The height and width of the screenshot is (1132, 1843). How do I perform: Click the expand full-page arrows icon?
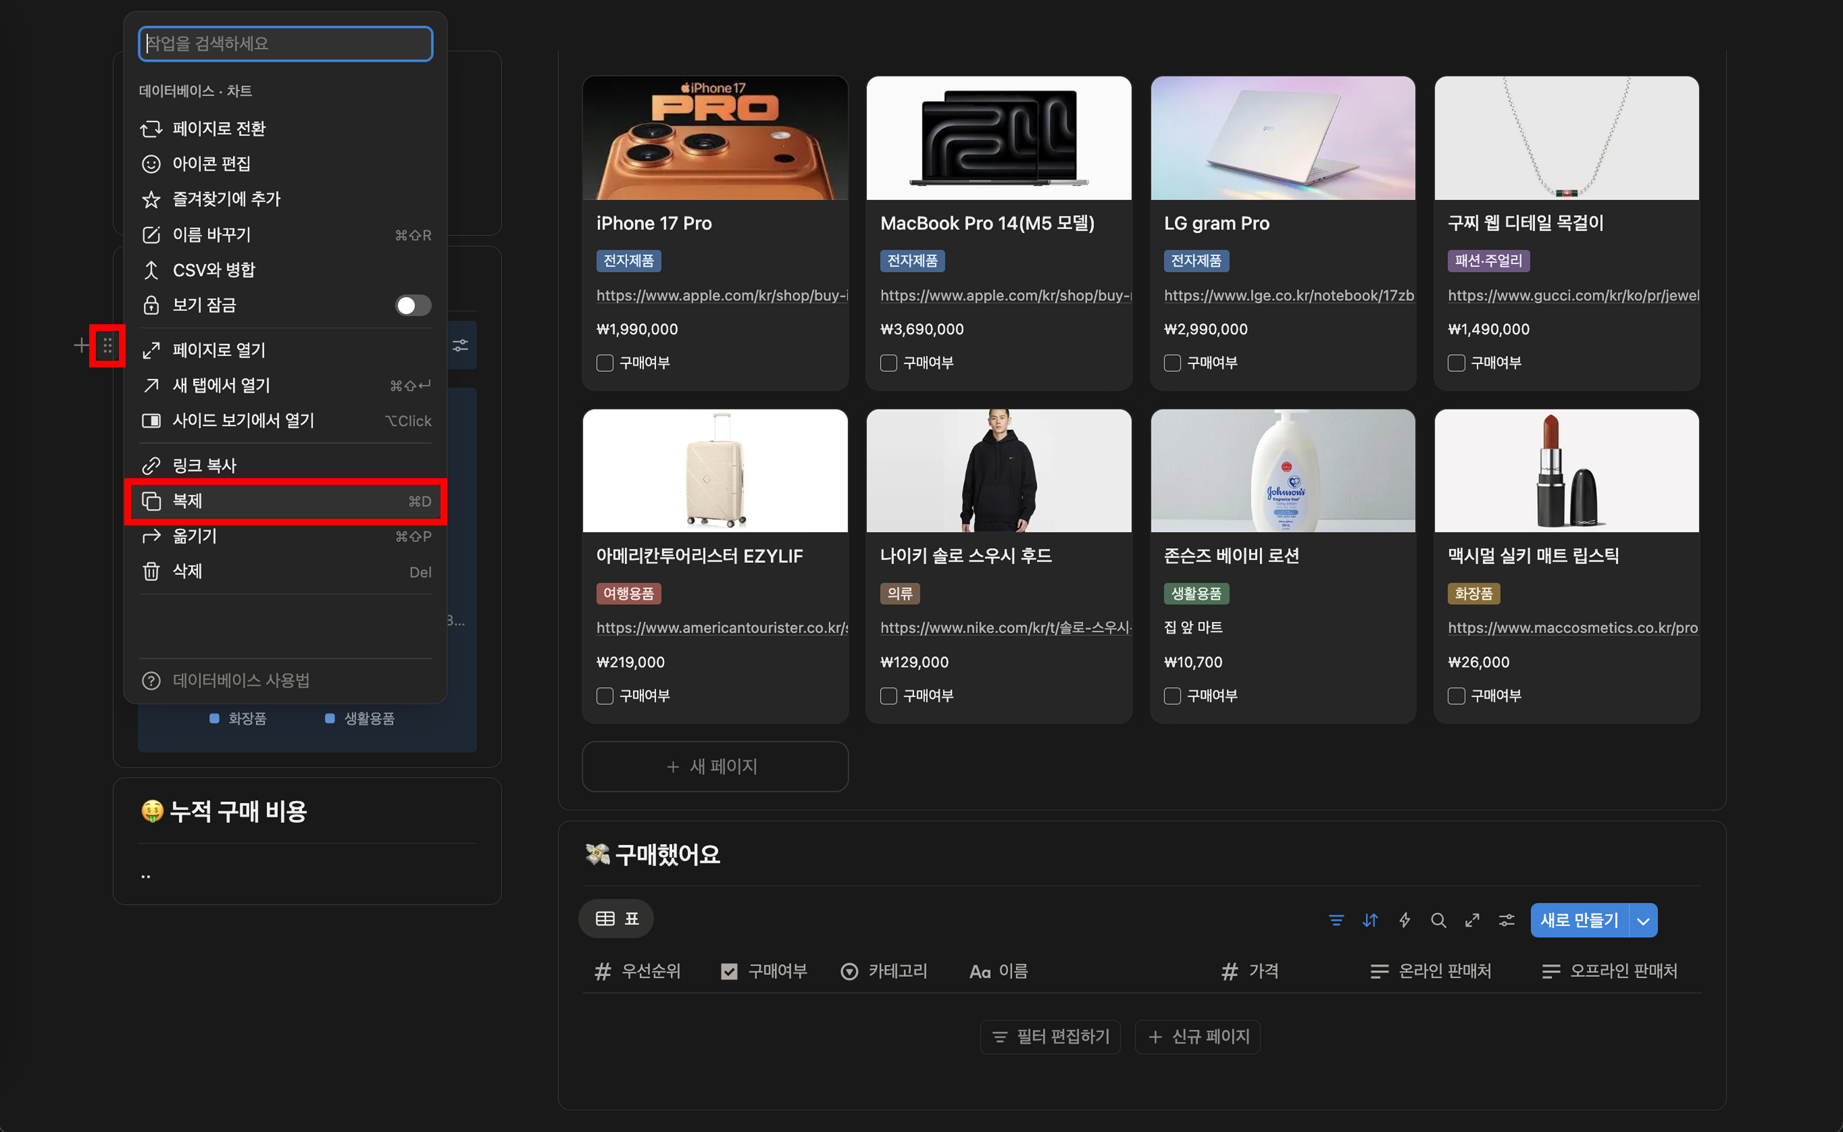coord(1472,920)
